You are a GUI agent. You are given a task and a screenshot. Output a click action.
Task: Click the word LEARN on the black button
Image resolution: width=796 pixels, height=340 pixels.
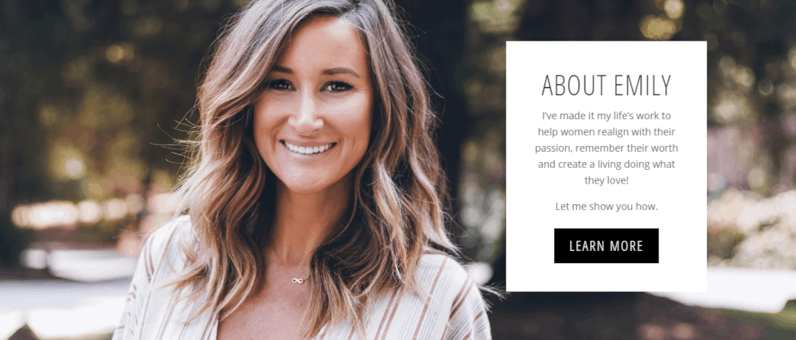tap(587, 246)
